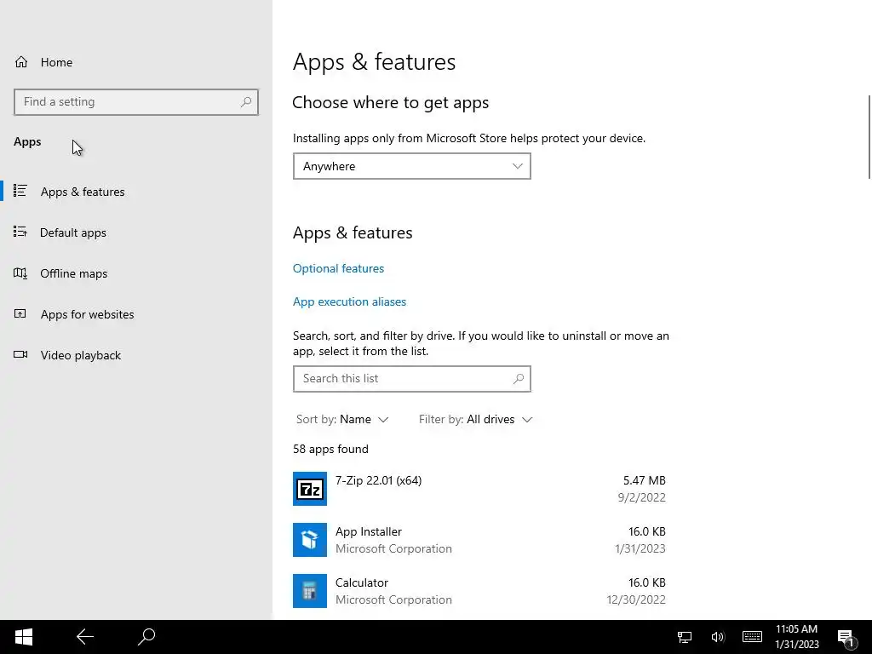Click the Calculator name text
The image size is (872, 654).
pyautogui.click(x=361, y=582)
